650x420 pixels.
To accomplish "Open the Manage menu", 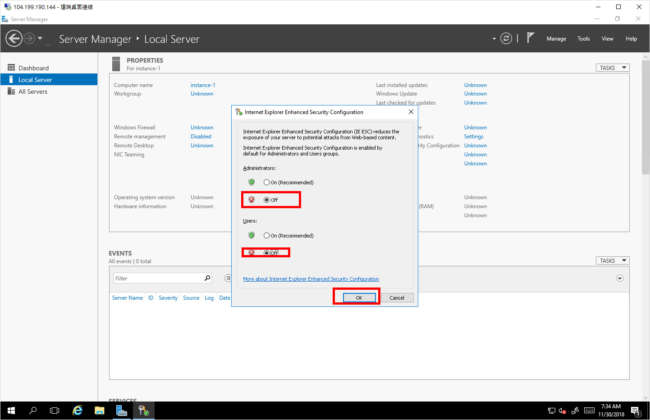I will click(x=556, y=39).
